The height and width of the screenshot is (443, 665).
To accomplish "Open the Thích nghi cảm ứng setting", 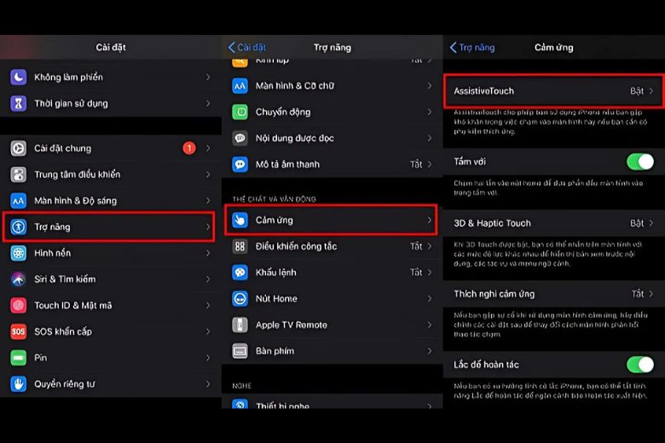I will (x=554, y=294).
